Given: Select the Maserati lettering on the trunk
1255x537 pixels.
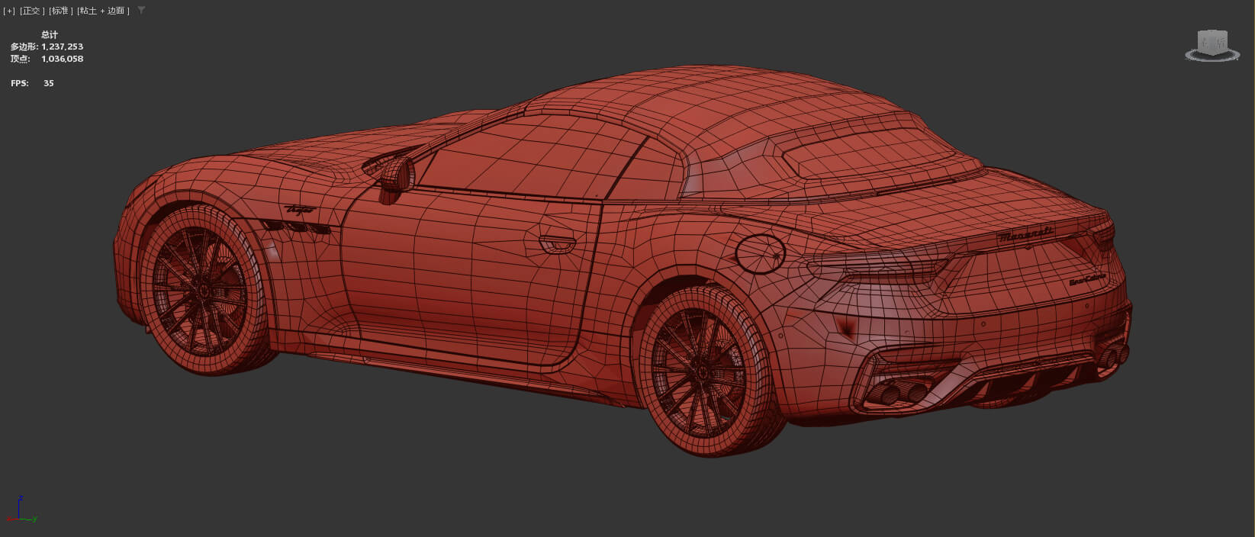Looking at the screenshot, I should pos(1026,234).
